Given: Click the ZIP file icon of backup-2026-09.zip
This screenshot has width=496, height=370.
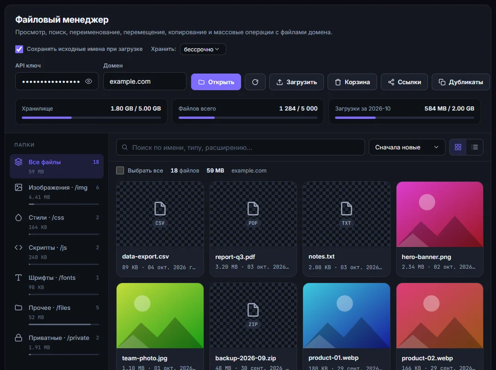Looking at the screenshot, I should pos(253,310).
